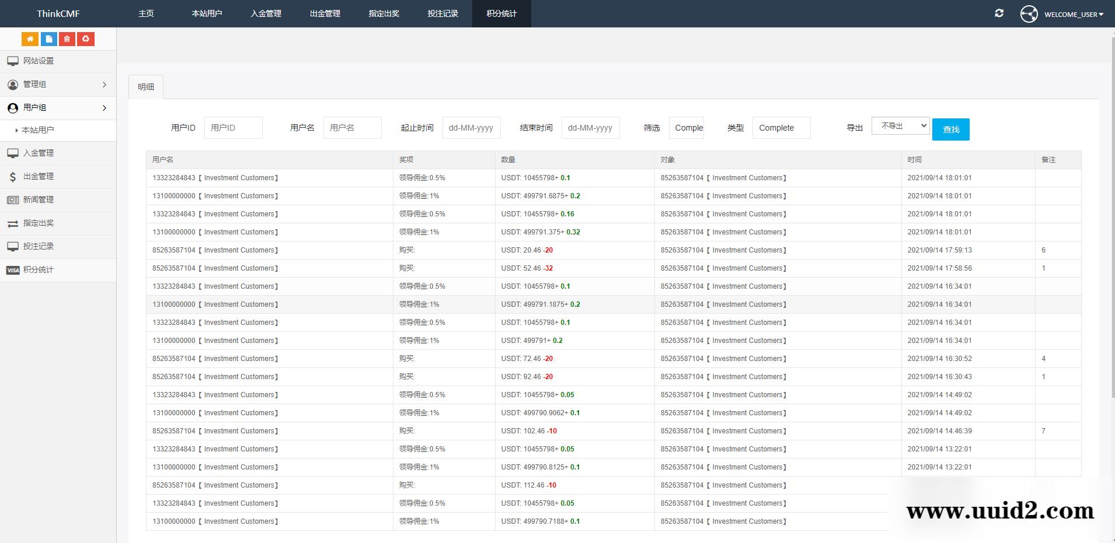This screenshot has width=1115, height=543.
Task: Open the WELCOME_USER account dropdown
Action: coord(1074,14)
